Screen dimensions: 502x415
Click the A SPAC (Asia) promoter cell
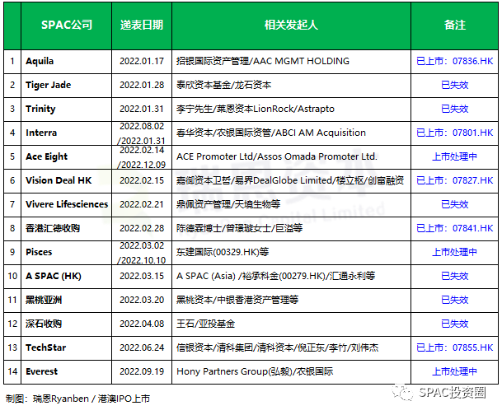(x=291, y=276)
